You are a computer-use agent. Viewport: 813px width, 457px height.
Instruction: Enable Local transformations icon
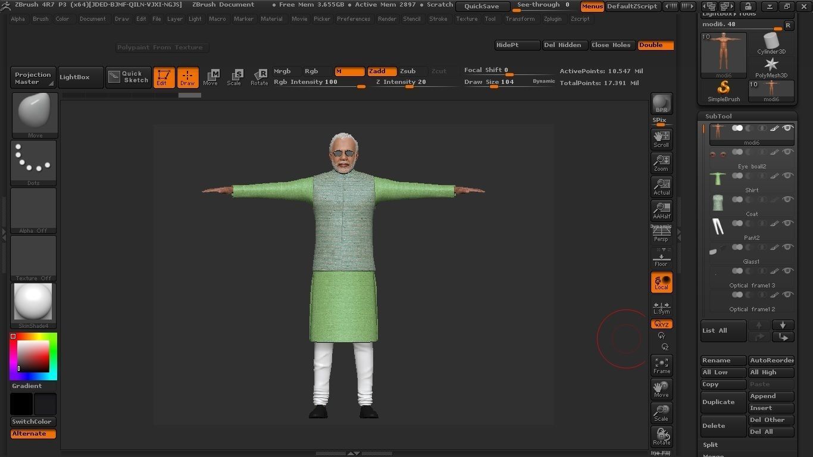pos(661,282)
